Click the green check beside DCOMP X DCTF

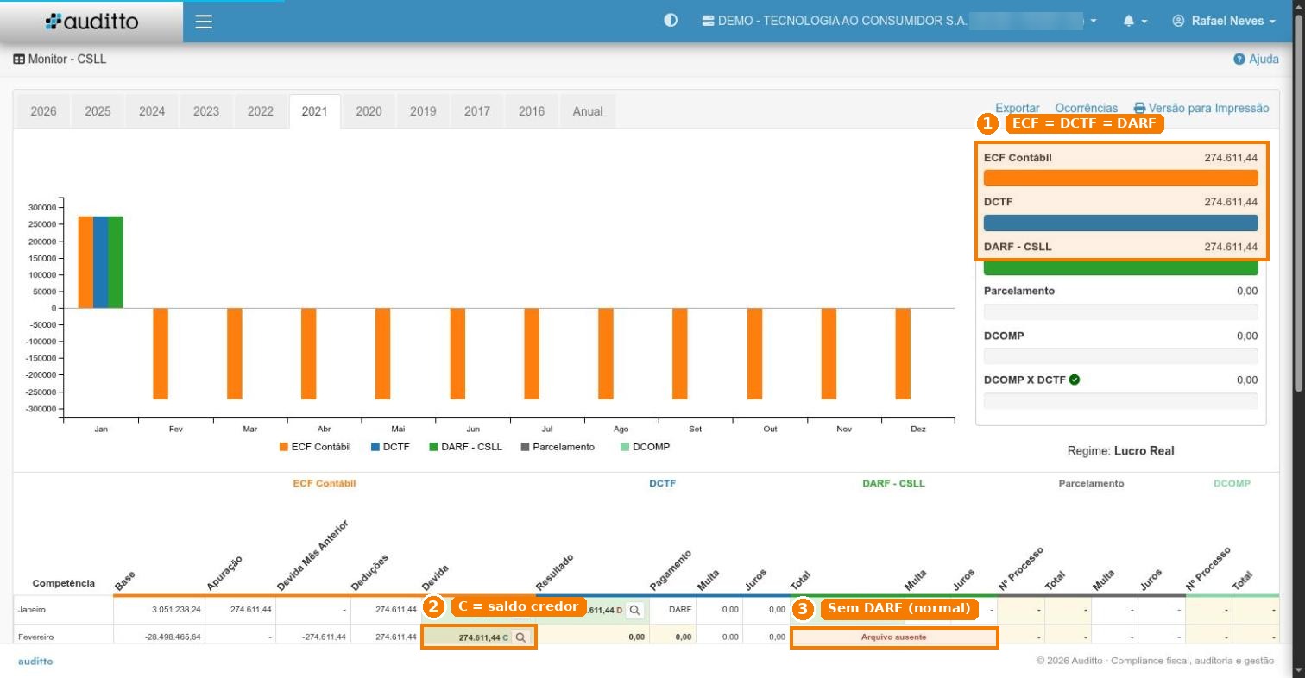tap(1075, 380)
